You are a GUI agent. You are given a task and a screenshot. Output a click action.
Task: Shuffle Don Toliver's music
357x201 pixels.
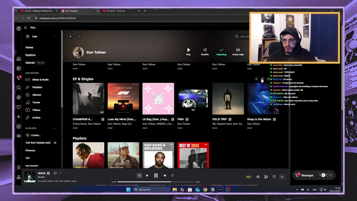tap(205, 52)
